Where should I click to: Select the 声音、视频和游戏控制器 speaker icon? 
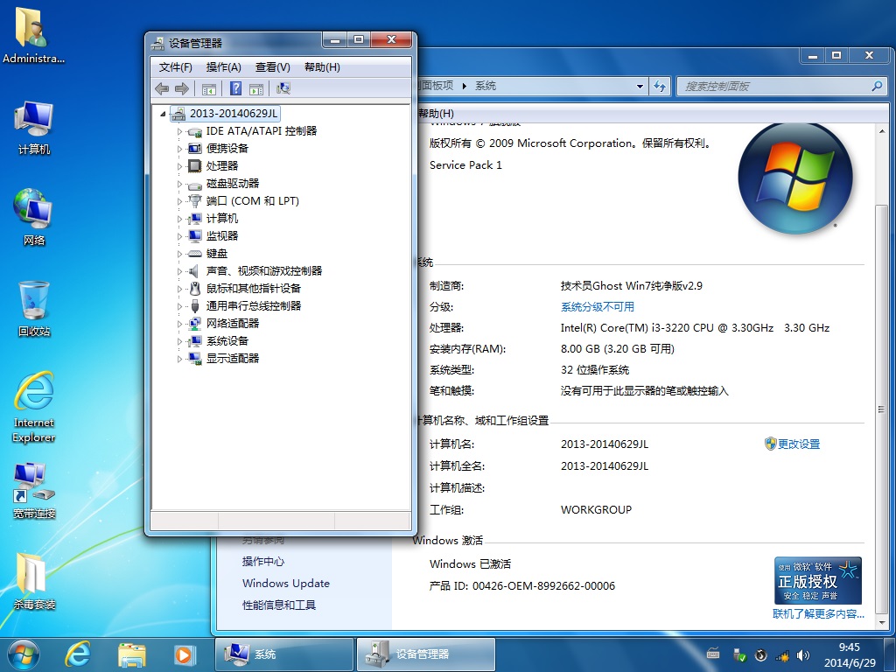coord(195,271)
